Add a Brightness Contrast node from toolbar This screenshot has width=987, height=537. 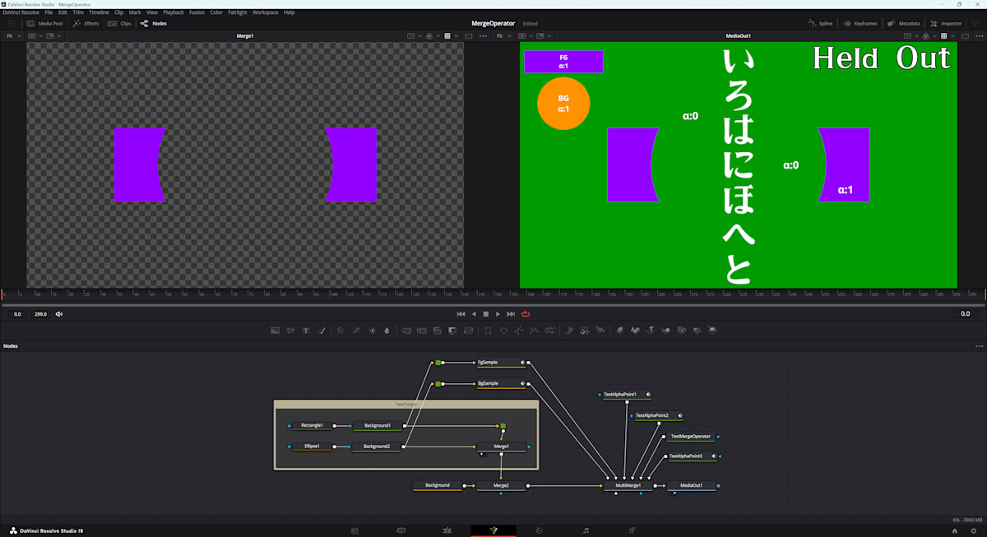(372, 331)
